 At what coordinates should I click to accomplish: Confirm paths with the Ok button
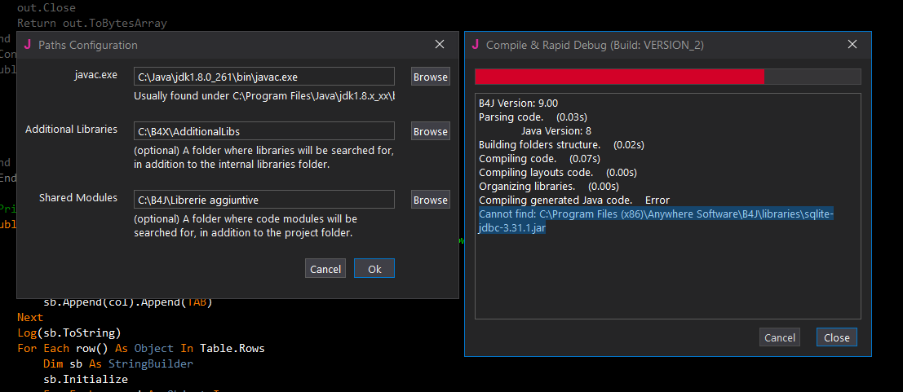[374, 269]
